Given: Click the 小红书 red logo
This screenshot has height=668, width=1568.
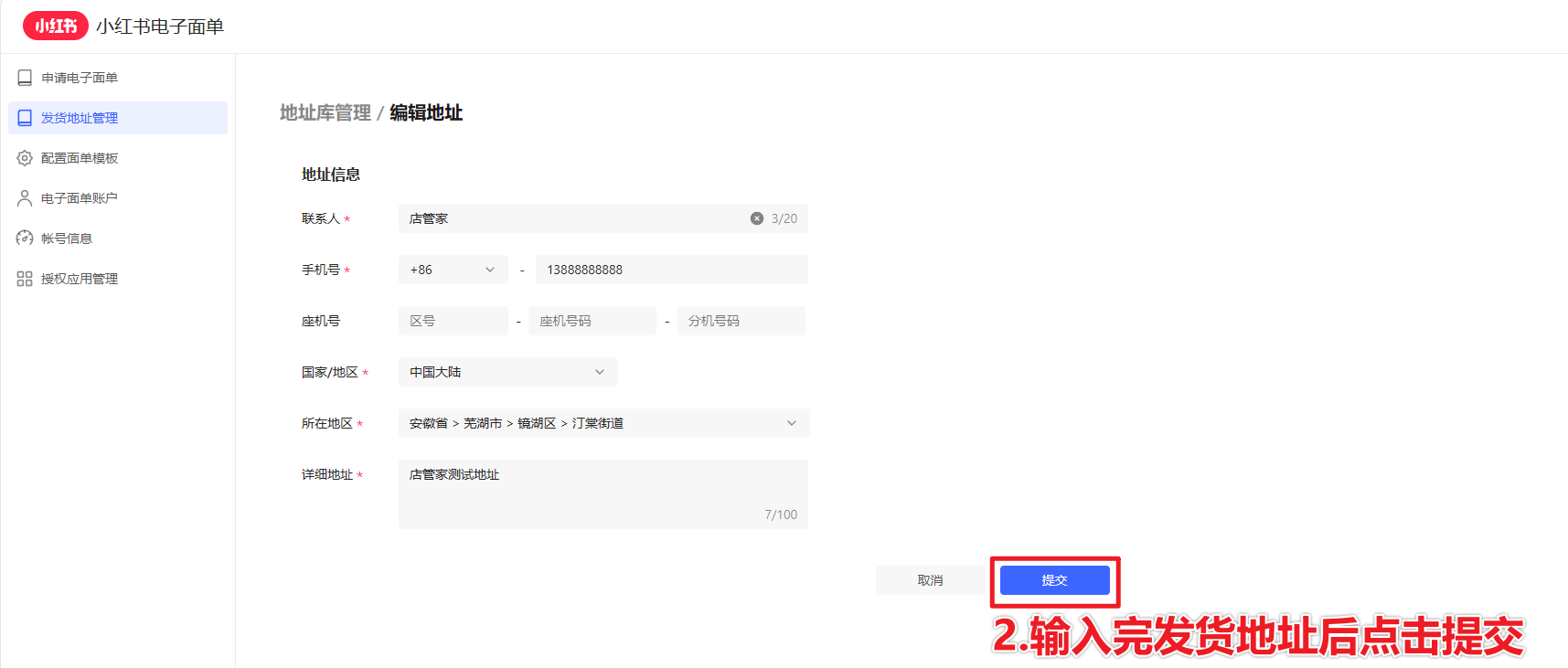Looking at the screenshot, I should [x=56, y=26].
